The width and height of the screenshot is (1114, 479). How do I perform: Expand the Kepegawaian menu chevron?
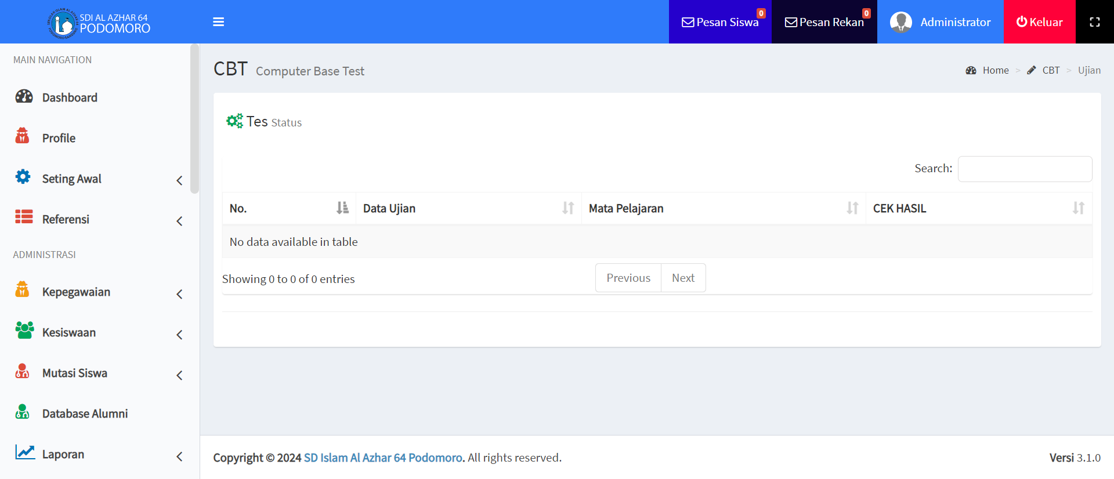[179, 294]
